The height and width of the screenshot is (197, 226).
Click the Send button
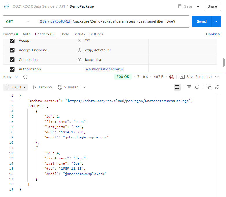coord(201,21)
